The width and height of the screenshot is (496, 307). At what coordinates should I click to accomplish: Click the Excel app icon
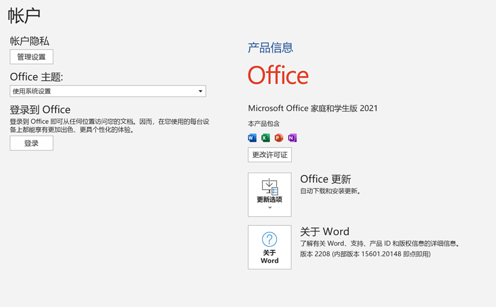[x=266, y=138]
